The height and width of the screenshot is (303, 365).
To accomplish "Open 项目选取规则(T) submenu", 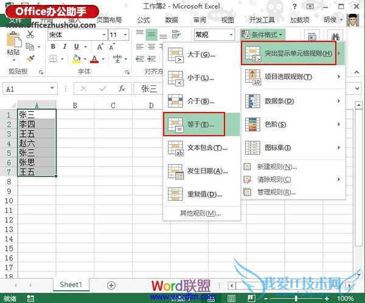I will pos(293,77).
